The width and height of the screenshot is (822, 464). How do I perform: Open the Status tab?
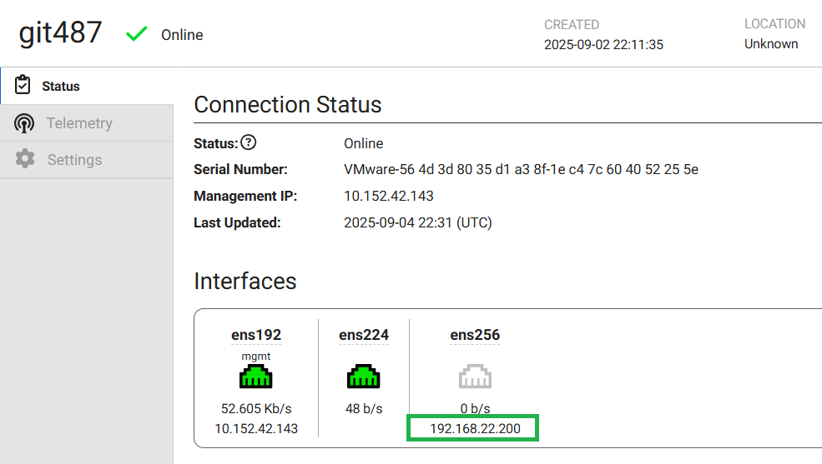61,86
